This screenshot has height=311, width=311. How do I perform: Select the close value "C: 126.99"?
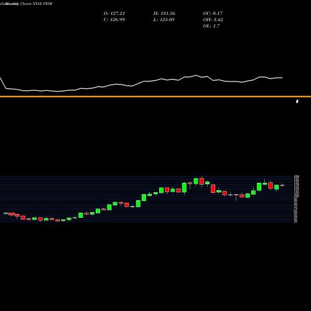(x=114, y=20)
